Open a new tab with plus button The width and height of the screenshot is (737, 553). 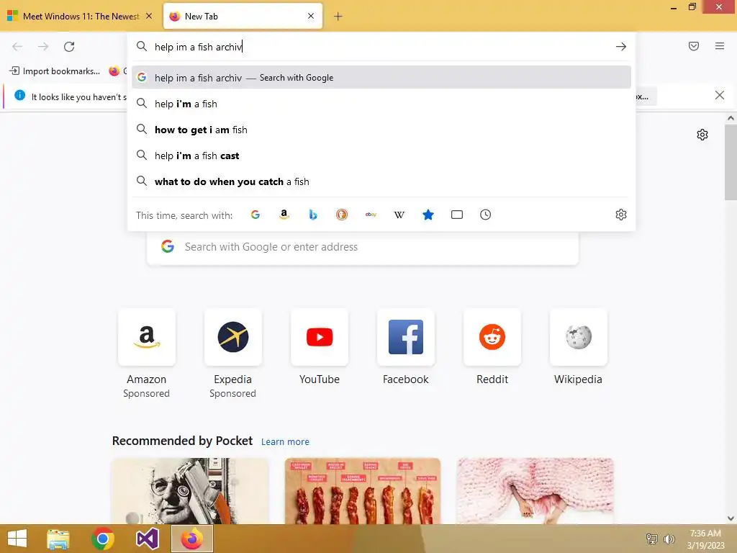tap(338, 17)
